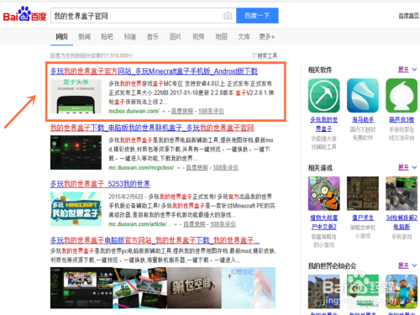Expand the arrow beside mc.duowan.com/mcpcbox/

[x=178, y=168]
